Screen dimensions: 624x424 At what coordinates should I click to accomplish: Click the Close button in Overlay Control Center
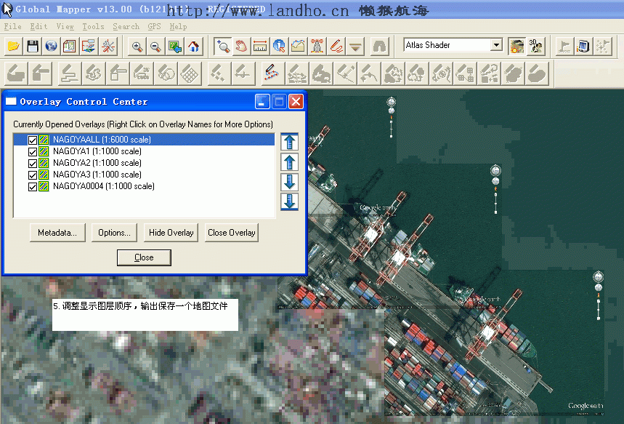tap(144, 257)
